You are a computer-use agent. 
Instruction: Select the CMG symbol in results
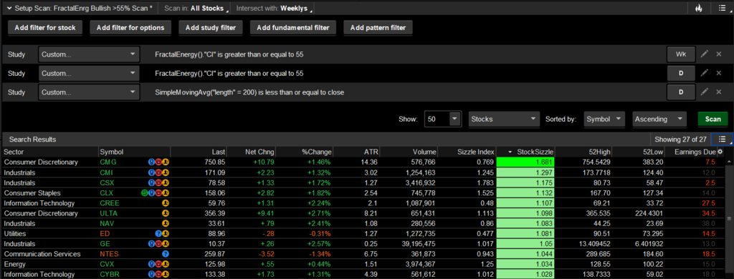108,162
